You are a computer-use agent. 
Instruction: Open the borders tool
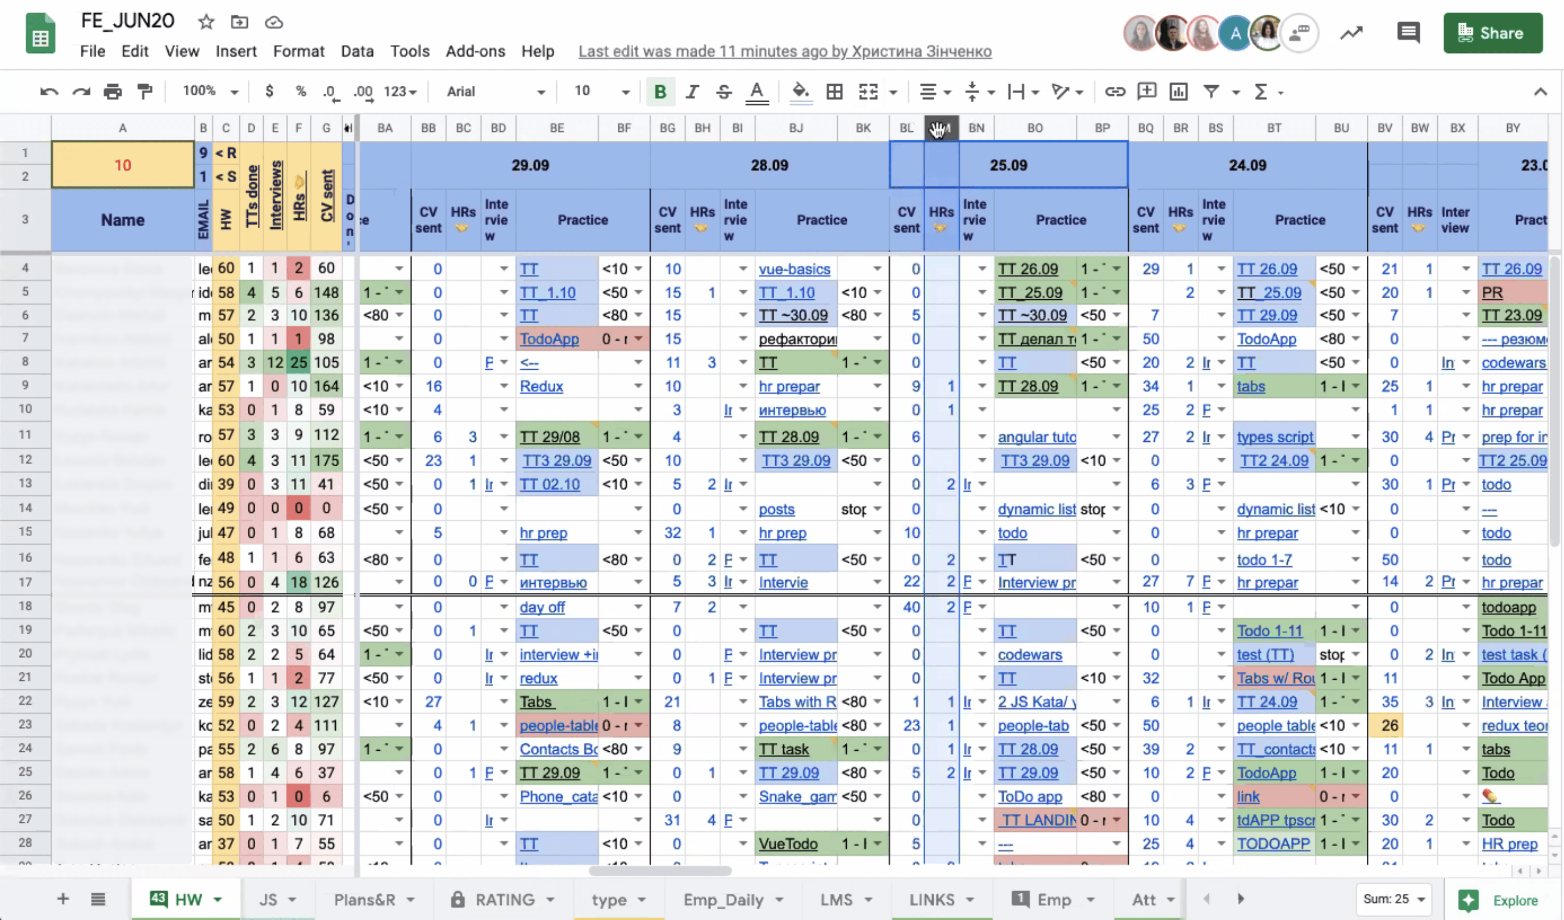834,92
